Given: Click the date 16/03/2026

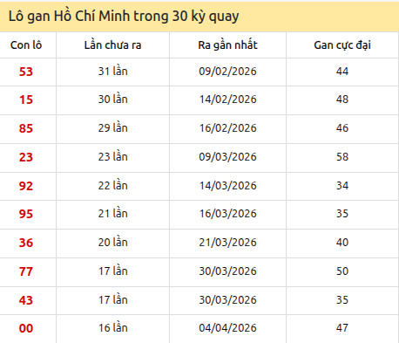Looking at the screenshot, I should point(227,214).
